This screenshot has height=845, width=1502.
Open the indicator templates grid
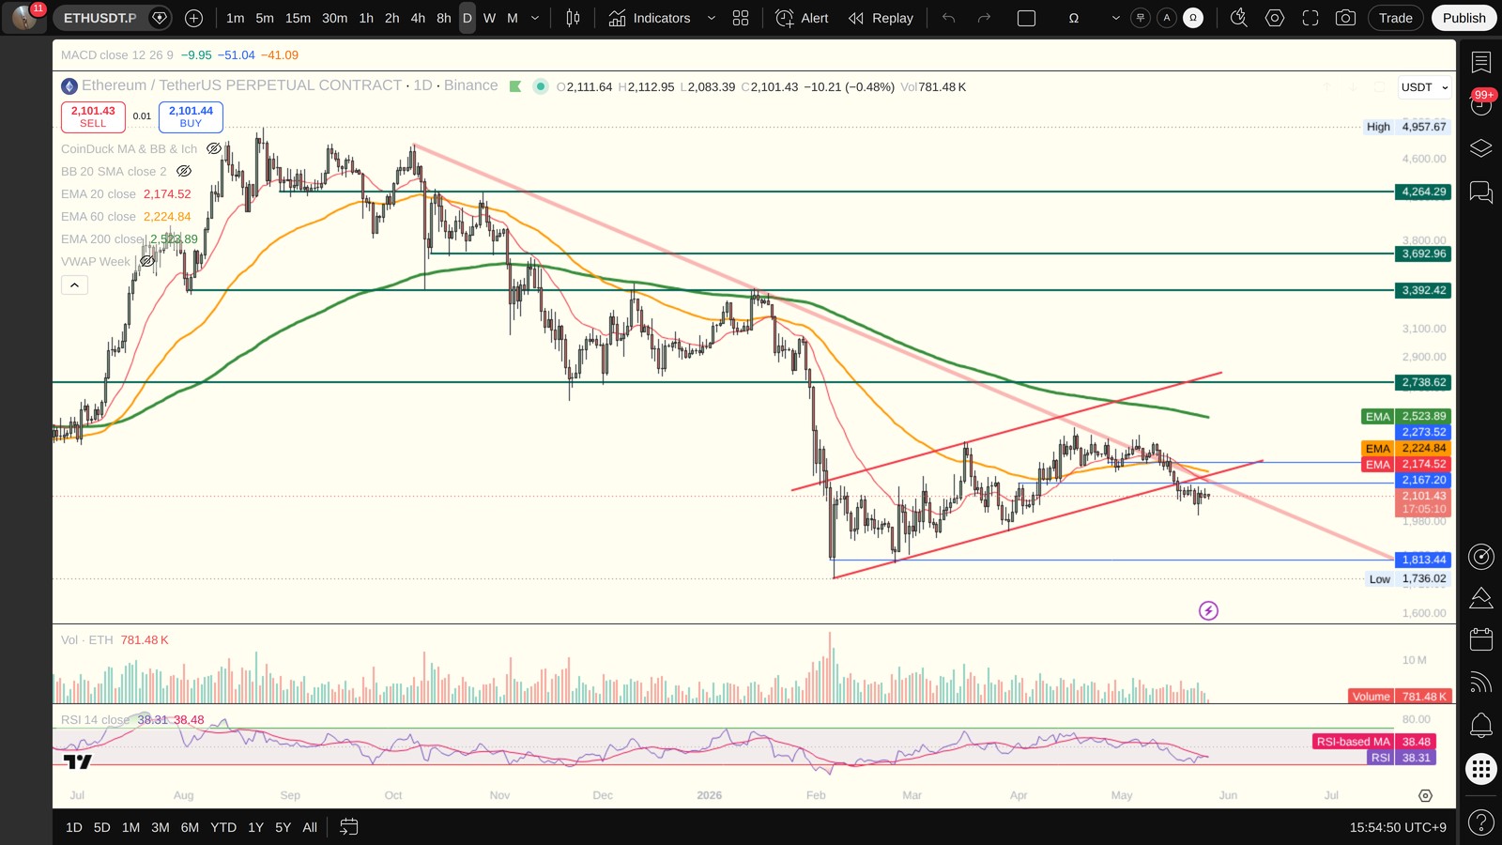741,18
